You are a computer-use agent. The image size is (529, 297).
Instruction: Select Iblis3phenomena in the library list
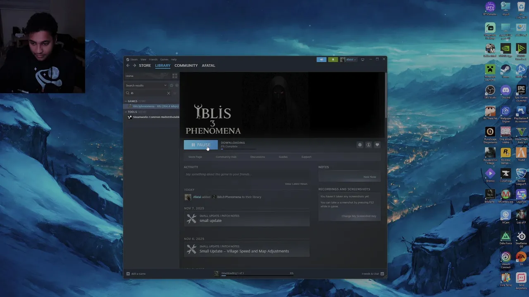(153, 106)
